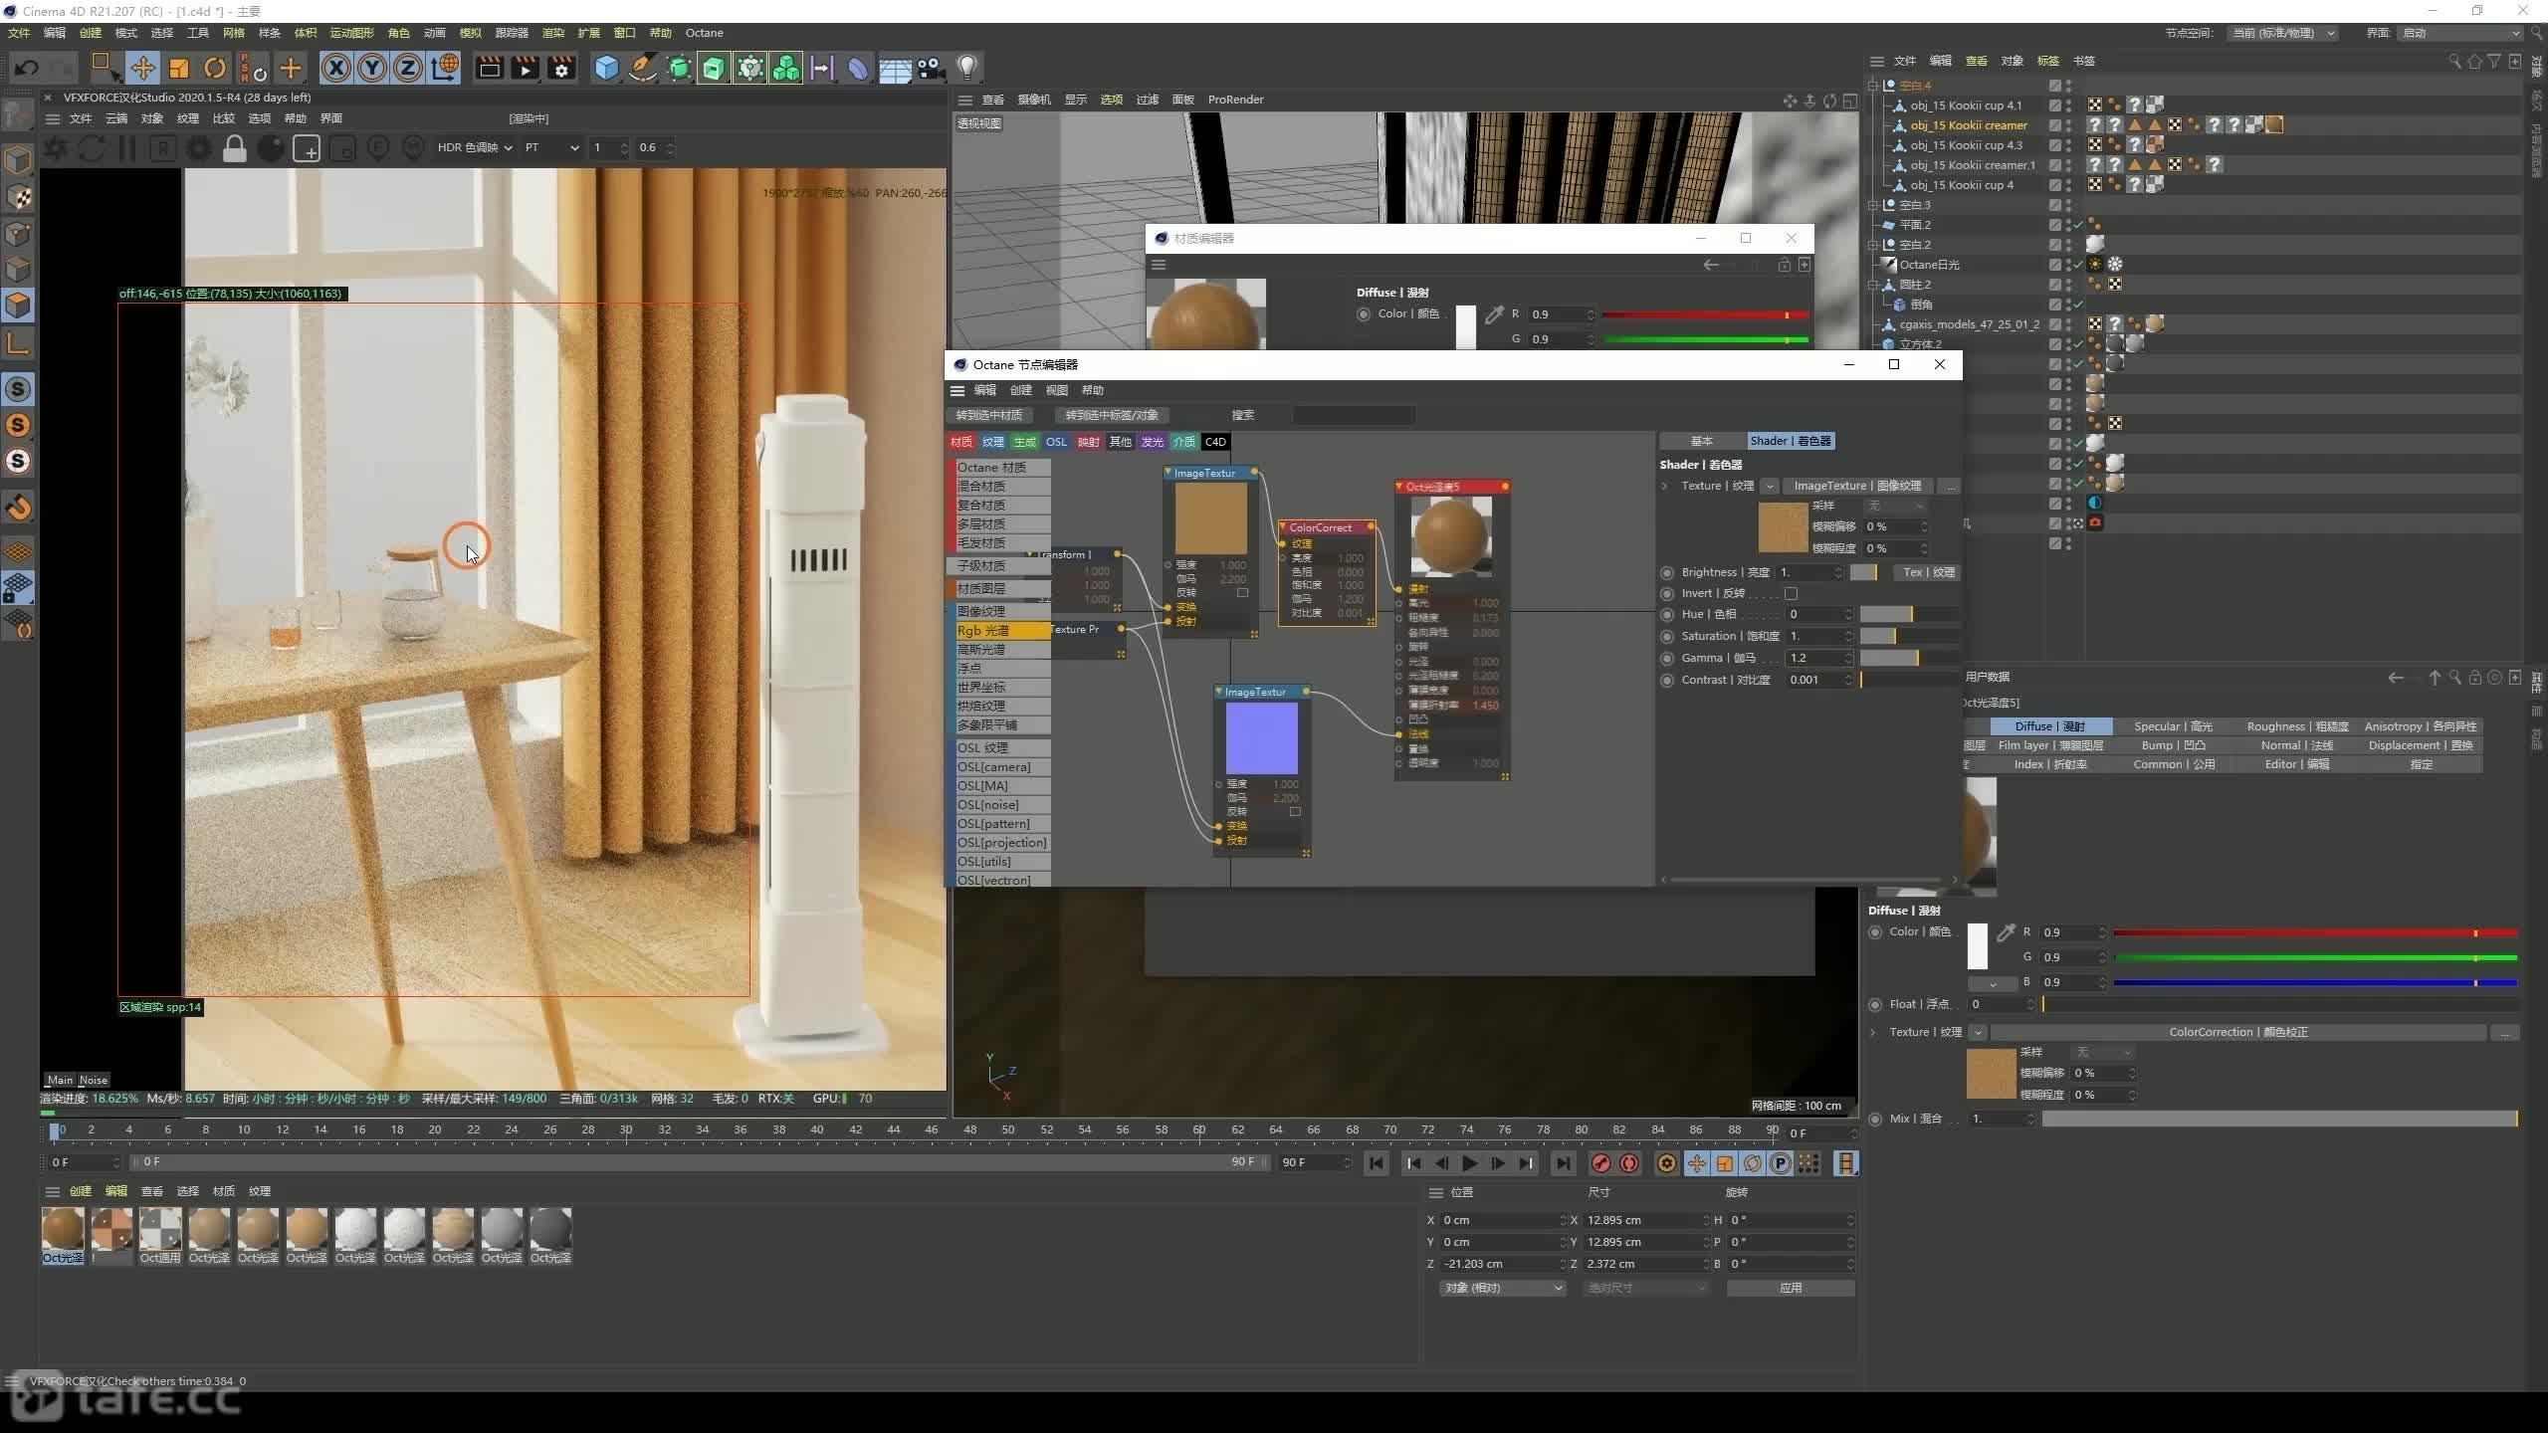Viewport: 2548px width, 1433px height.
Task: Open the 模拟 menu in main menu bar
Action: pos(471,33)
